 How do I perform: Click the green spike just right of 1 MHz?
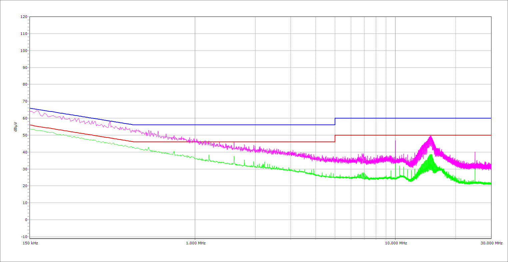point(209,155)
